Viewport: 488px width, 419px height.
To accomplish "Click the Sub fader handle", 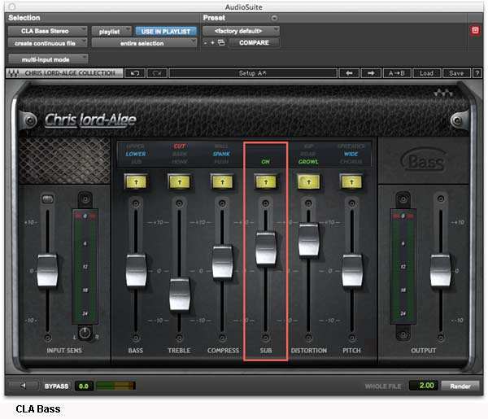I will coord(265,248).
